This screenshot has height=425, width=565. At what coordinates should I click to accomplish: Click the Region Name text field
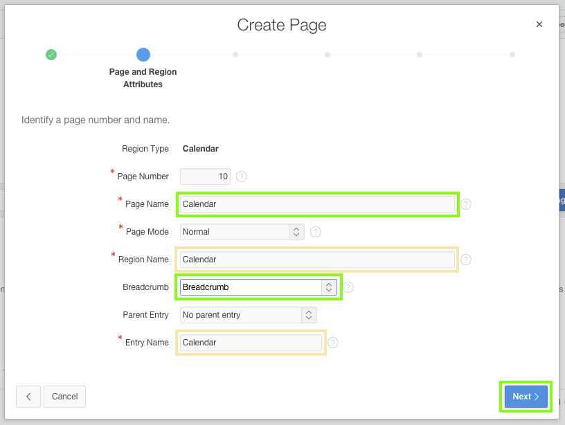coord(316,260)
